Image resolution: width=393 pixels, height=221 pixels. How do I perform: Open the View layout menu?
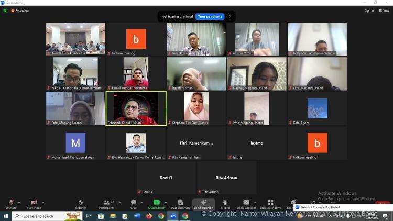click(x=384, y=10)
